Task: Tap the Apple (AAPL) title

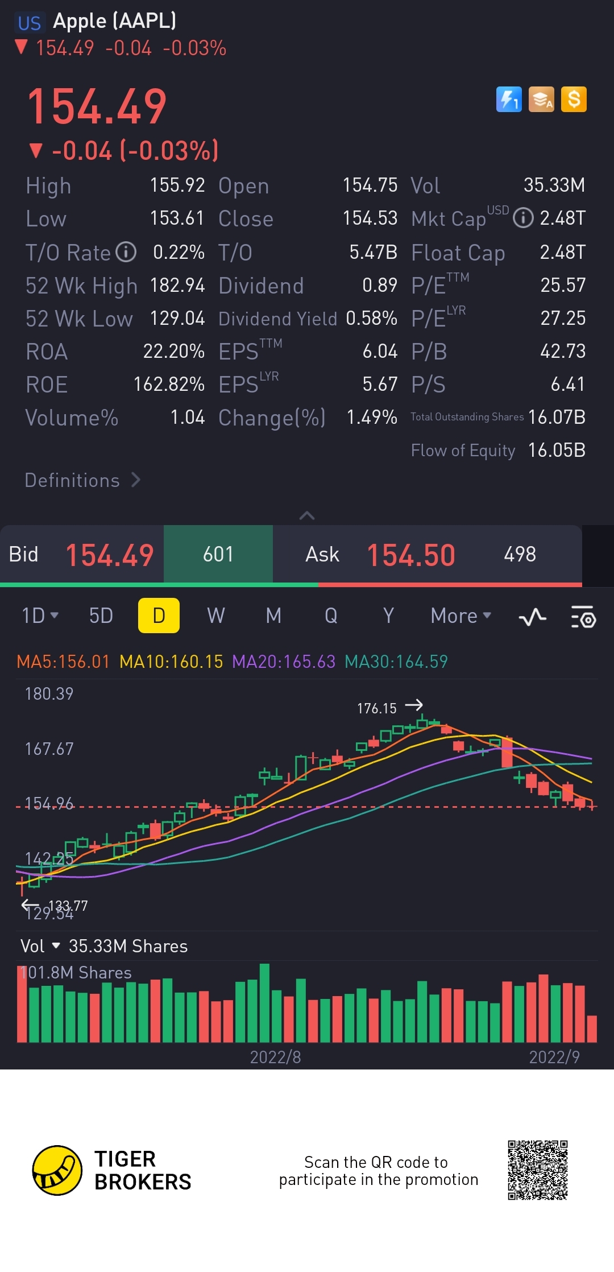Action: click(115, 21)
